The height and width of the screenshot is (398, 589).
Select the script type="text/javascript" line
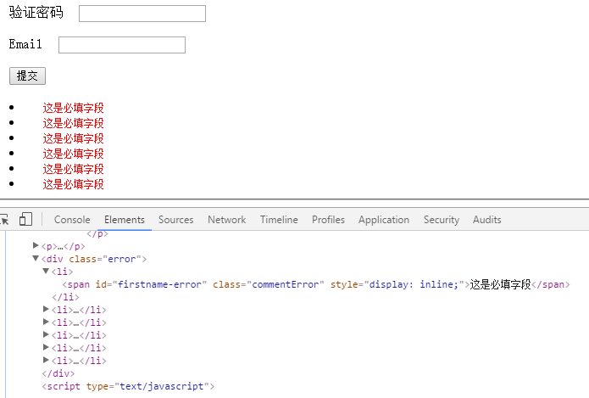click(x=128, y=386)
